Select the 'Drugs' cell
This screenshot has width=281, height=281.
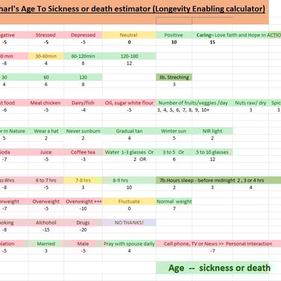coord(83,223)
